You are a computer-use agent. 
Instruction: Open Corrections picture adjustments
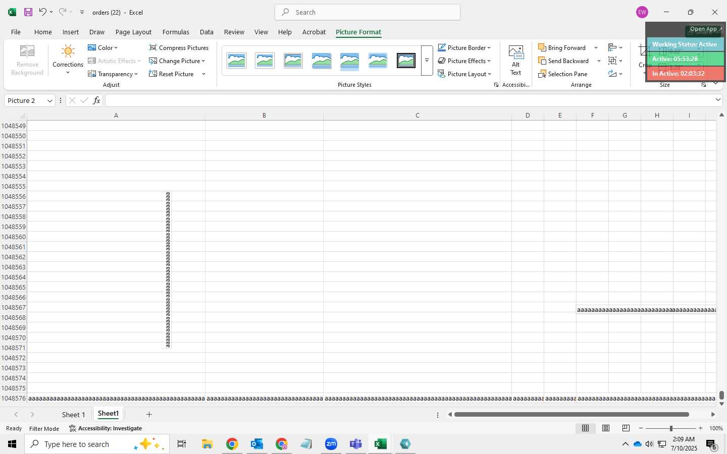[68, 61]
